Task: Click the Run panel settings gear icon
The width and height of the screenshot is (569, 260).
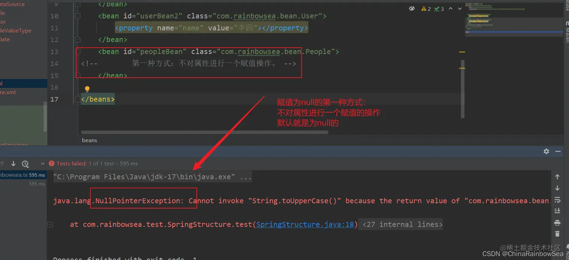Action: tap(546, 151)
